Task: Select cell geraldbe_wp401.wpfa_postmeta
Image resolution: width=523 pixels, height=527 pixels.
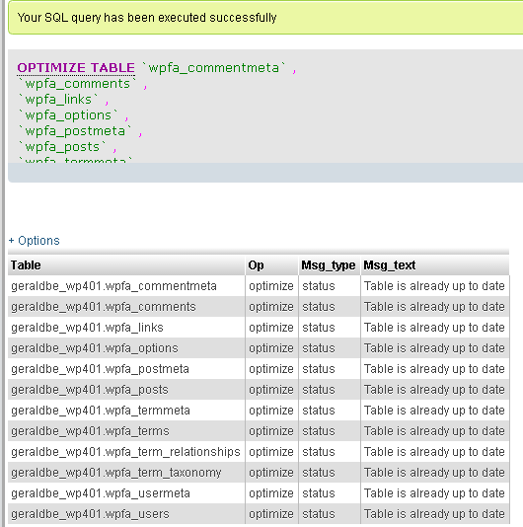Action: [x=126, y=369]
